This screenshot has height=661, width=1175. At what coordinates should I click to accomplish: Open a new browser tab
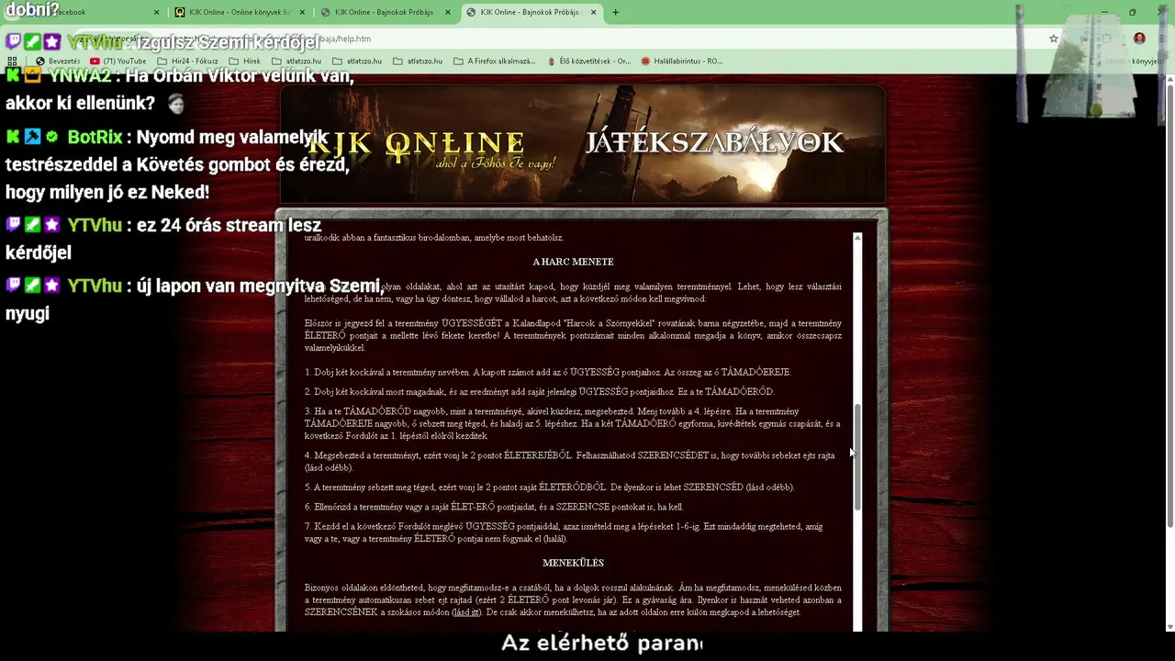615,12
